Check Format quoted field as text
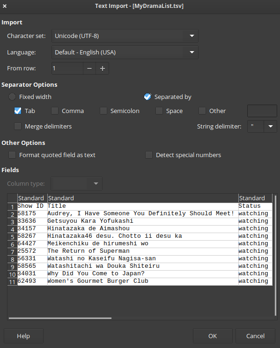 pos(12,155)
